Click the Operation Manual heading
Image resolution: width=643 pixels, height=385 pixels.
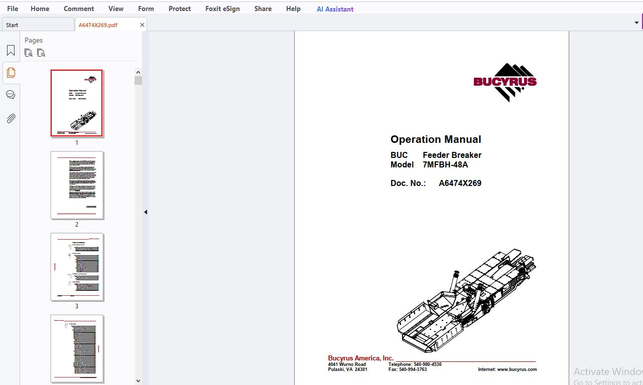pyautogui.click(x=436, y=139)
